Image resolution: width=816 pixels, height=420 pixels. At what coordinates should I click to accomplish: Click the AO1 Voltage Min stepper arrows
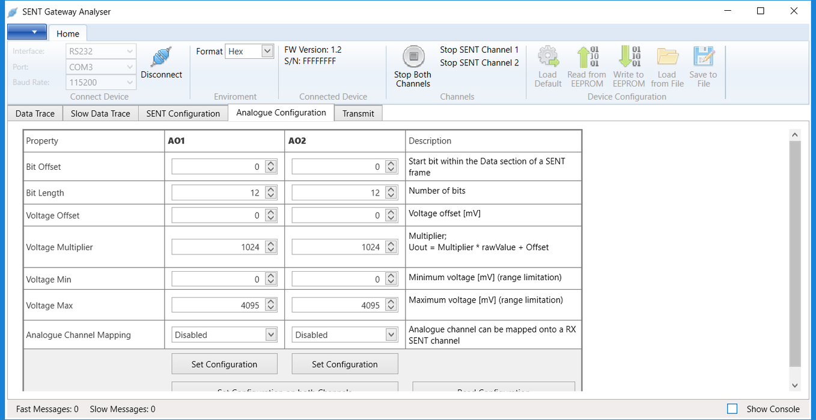[271, 279]
